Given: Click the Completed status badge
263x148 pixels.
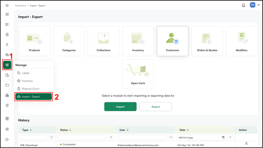Looking at the screenshot, I should [x=68, y=144].
